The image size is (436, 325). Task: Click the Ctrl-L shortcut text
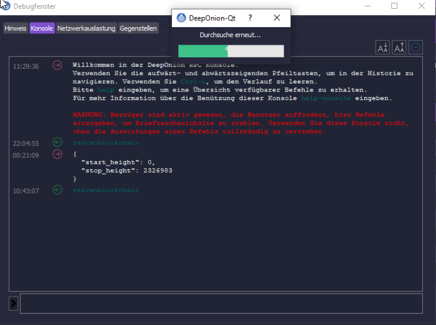coord(193,81)
